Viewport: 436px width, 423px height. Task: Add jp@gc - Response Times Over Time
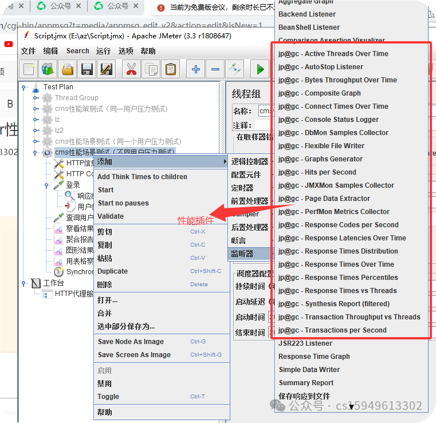point(351,264)
